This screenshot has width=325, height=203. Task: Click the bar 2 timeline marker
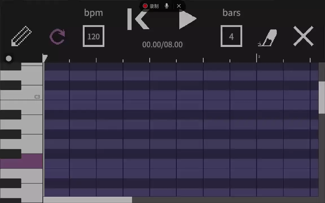pos(257,58)
